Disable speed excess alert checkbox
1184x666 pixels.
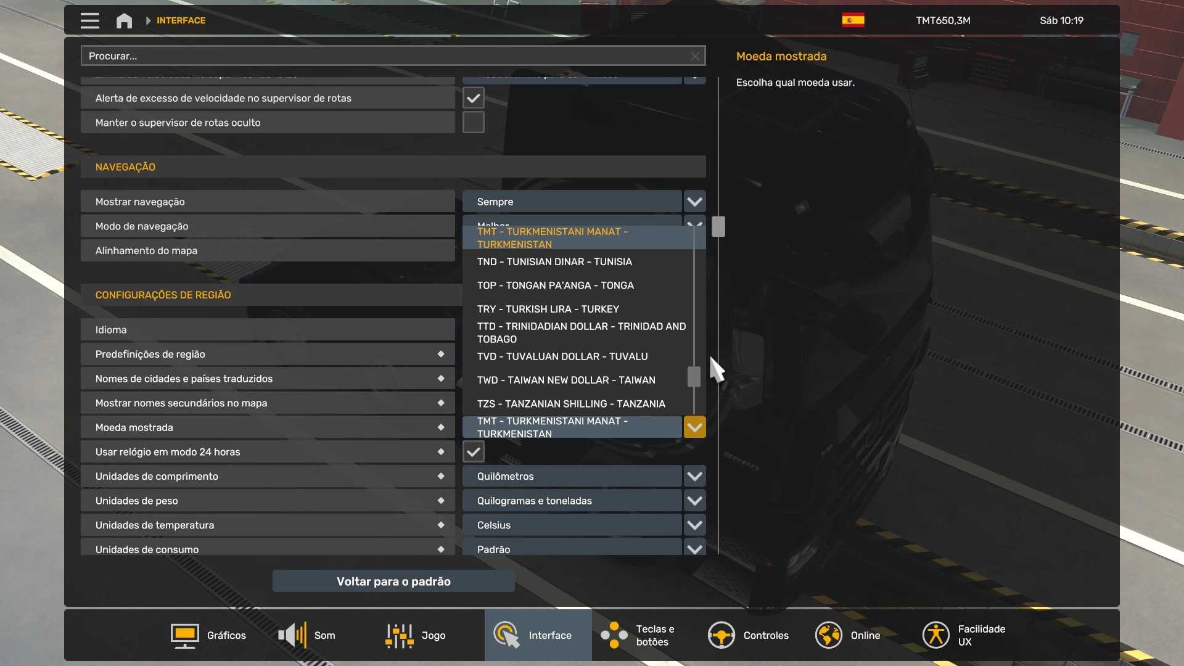tap(473, 98)
